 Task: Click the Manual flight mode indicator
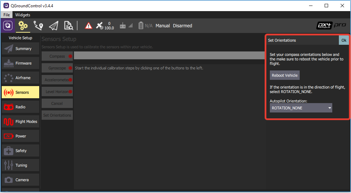tap(163, 26)
